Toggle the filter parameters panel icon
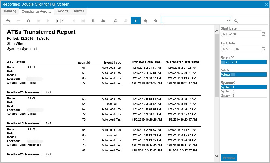270x163 pixels. coord(136,21)
